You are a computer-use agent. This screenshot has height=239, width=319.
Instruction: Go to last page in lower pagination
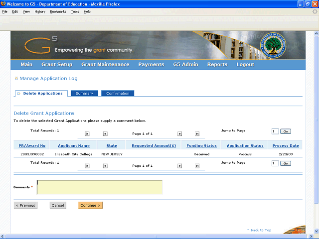click(197, 166)
